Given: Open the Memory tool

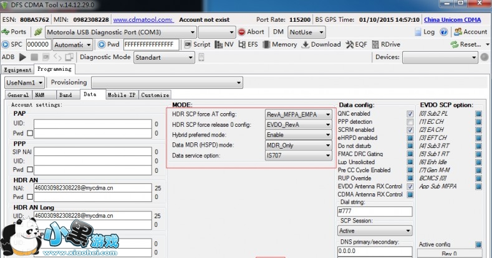Looking at the screenshot, I should (x=279, y=45).
